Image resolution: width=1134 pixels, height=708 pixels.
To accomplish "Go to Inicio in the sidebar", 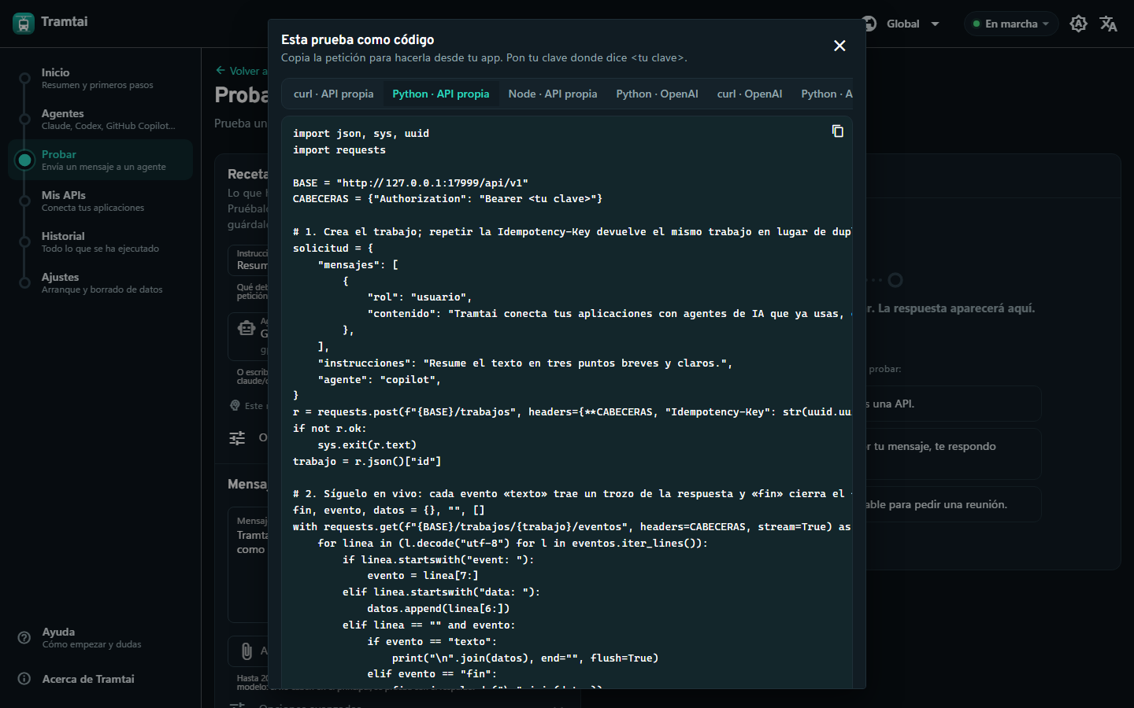I will pos(100,78).
